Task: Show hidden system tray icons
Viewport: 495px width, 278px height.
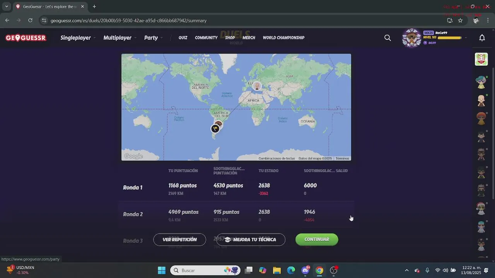Action: pyautogui.click(x=406, y=270)
